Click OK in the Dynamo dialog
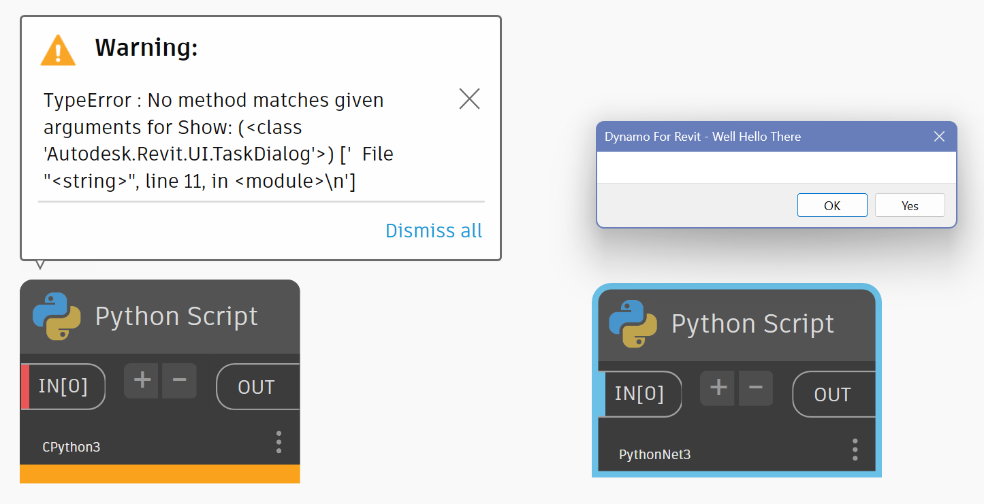Screen dimensions: 984x504 (x=832, y=205)
